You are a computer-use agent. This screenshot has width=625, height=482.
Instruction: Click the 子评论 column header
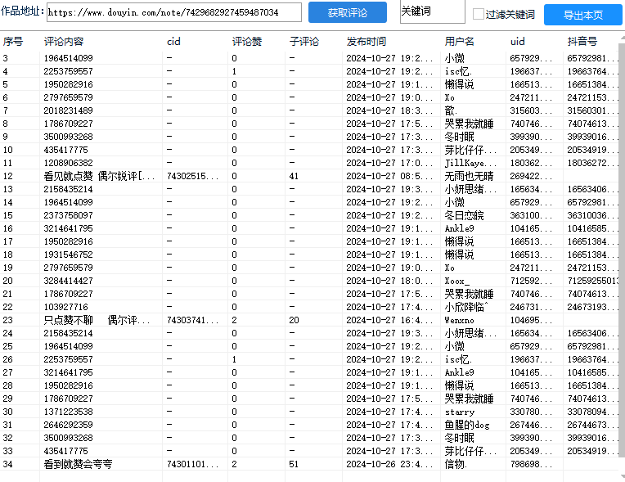304,41
